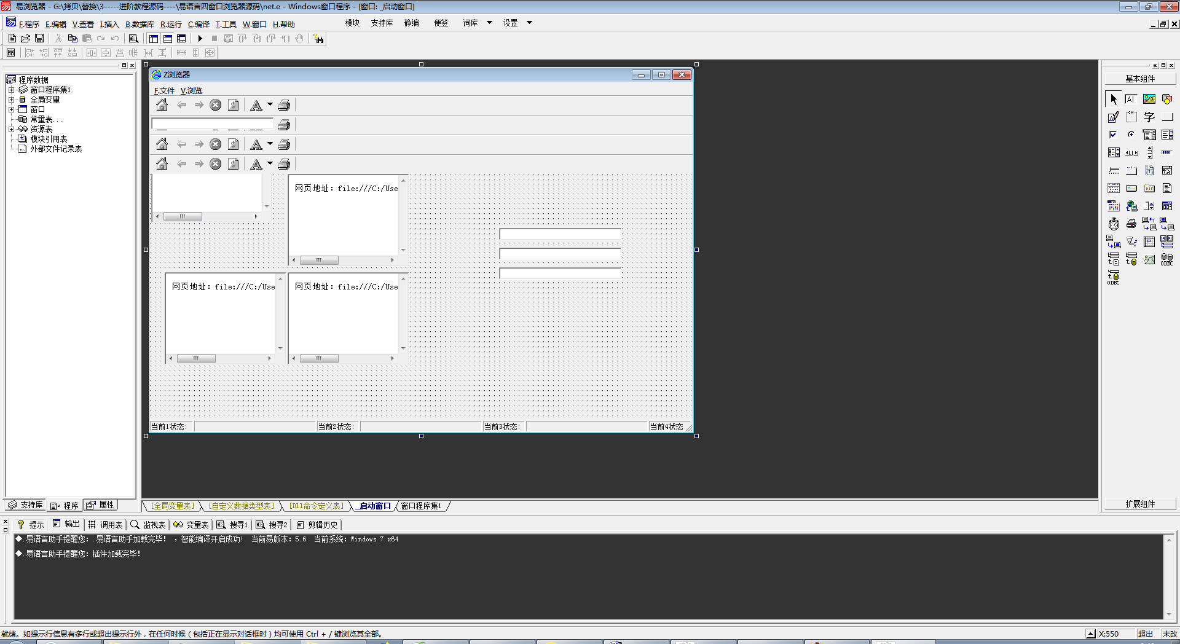Click the form designer toolbar icon
This screenshot has width=1180, height=644.
coord(10,53)
